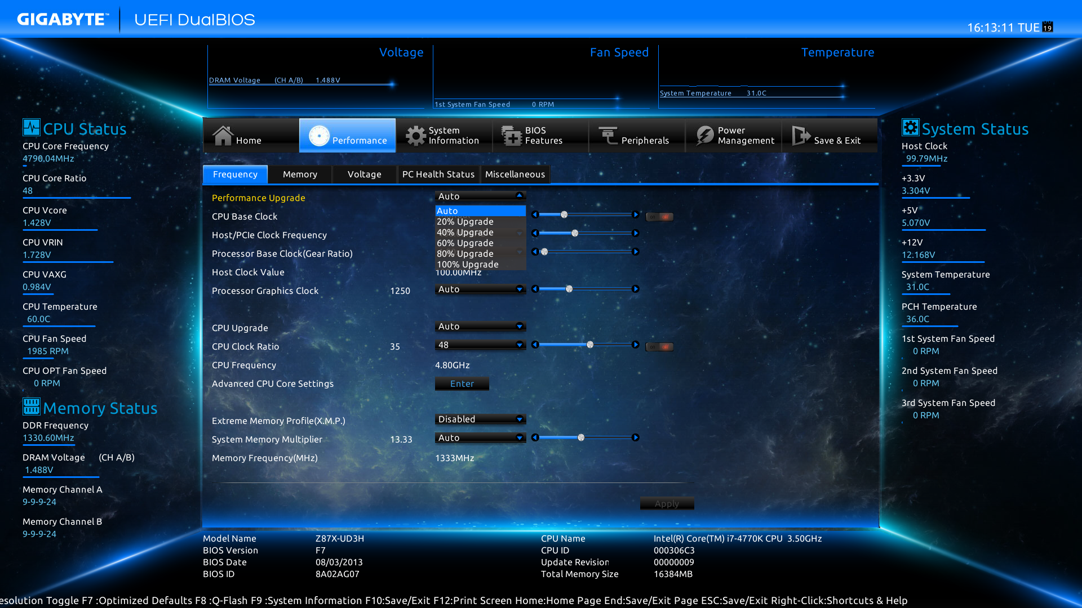Click the CPU Status waveform icon

pyautogui.click(x=31, y=128)
